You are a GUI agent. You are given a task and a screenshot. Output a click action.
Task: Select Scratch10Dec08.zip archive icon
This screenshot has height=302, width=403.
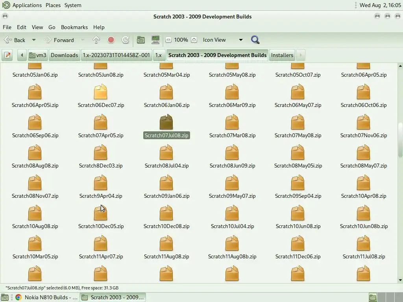click(166, 213)
